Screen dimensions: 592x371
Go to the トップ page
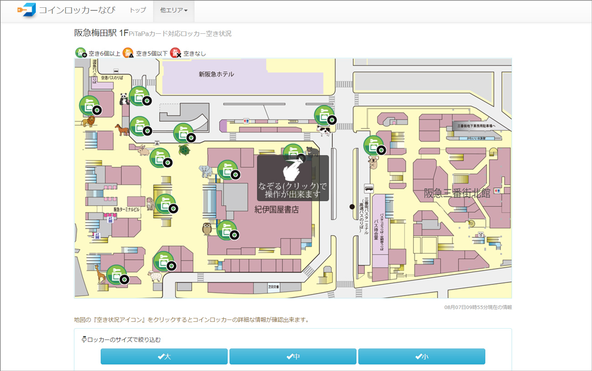click(x=138, y=10)
